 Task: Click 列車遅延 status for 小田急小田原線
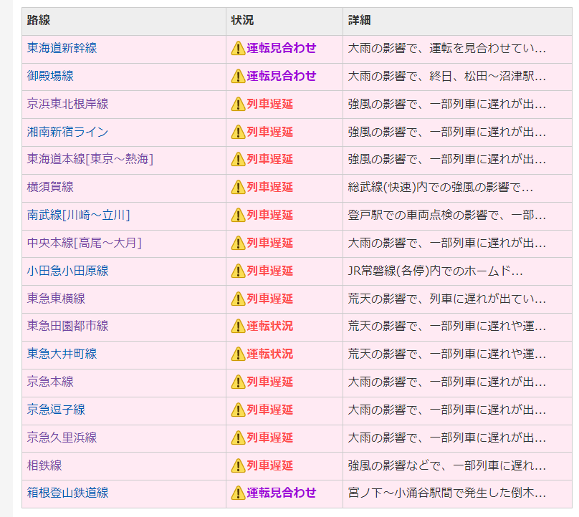pos(270,271)
